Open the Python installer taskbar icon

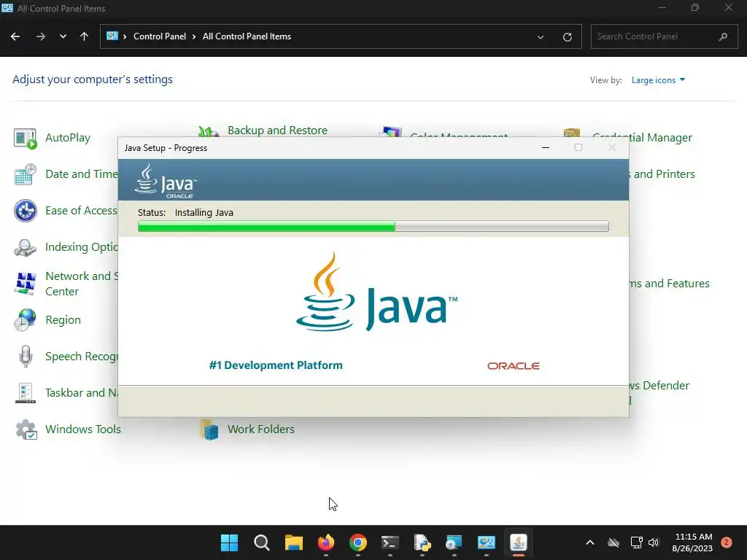(x=422, y=542)
